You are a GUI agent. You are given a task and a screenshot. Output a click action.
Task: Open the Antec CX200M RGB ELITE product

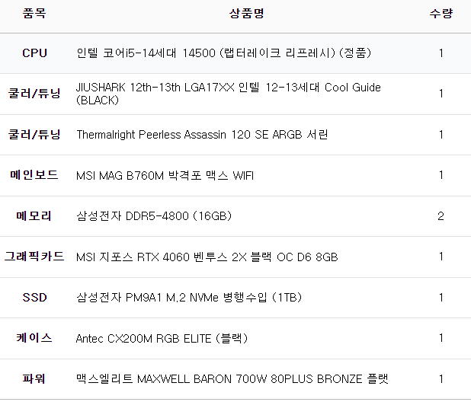162,338
